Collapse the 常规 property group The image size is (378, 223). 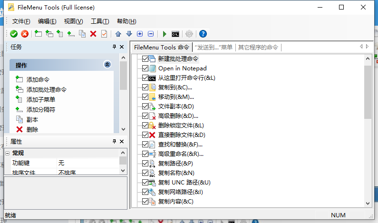[8, 153]
